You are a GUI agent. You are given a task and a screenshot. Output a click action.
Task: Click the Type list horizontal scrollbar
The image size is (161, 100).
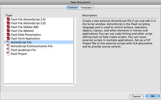39,85
